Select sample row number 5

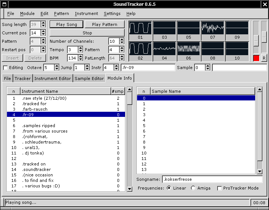[x=196, y=126]
